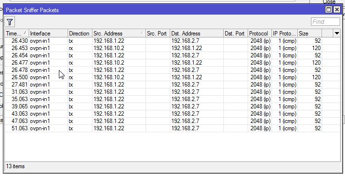Open the column chooser dropdown arrow
Screen dimensions: 345x176
click(x=337, y=34)
